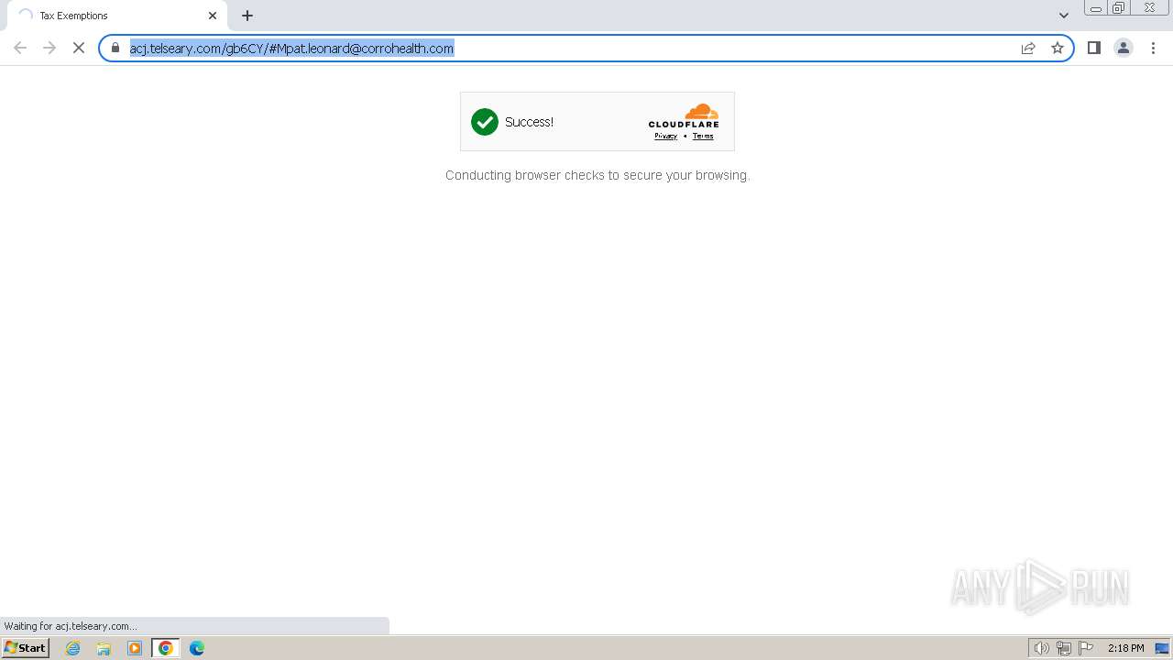Viewport: 1173px width, 660px height.
Task: Switch to Chrome in the taskbar
Action: tap(166, 648)
